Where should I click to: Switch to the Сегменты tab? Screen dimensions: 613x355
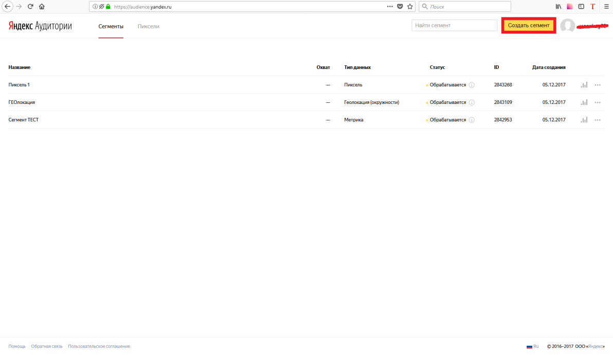(x=111, y=26)
